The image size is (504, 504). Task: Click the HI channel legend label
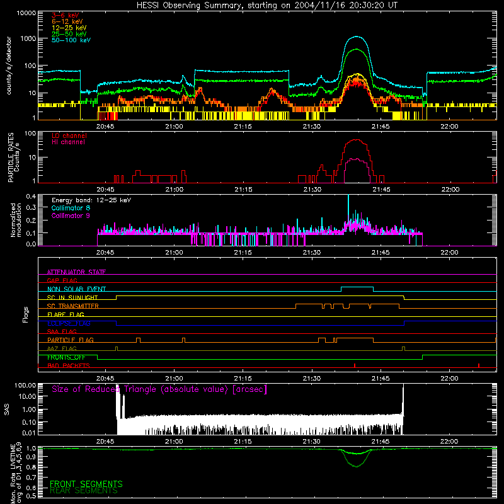68,142
